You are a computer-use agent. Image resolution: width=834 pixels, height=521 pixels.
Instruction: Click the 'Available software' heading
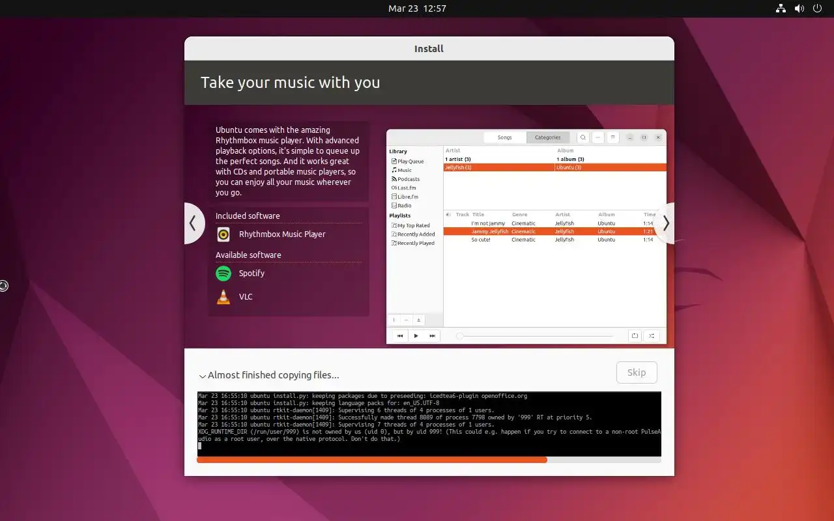pos(248,255)
